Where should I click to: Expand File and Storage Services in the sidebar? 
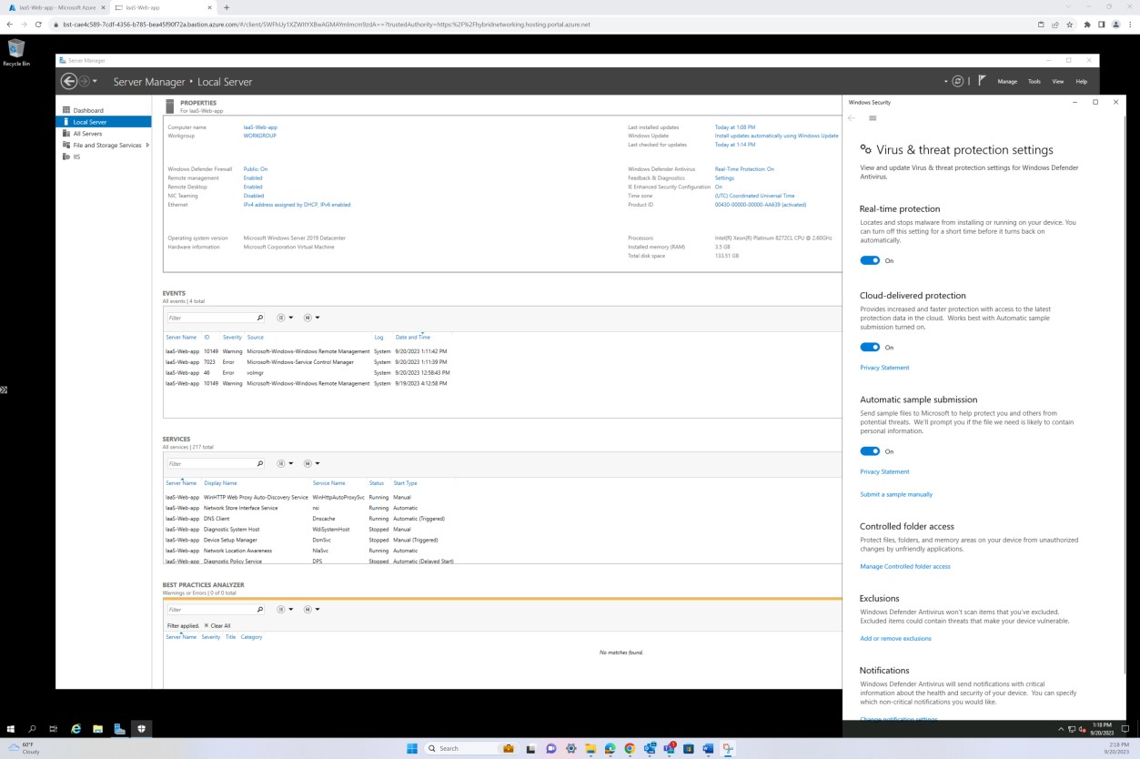click(x=147, y=145)
